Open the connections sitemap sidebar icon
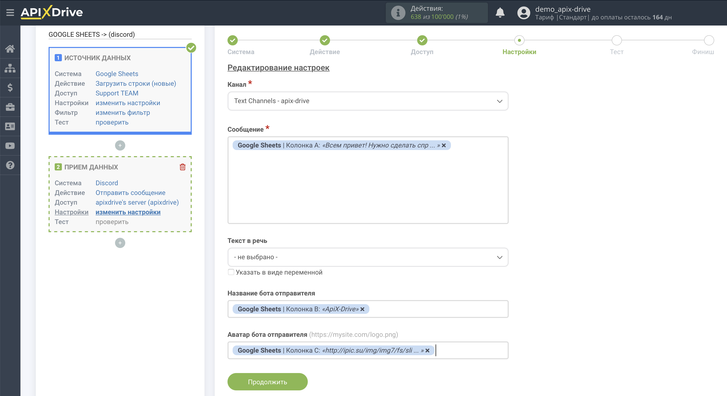The width and height of the screenshot is (727, 396). pyautogui.click(x=10, y=68)
